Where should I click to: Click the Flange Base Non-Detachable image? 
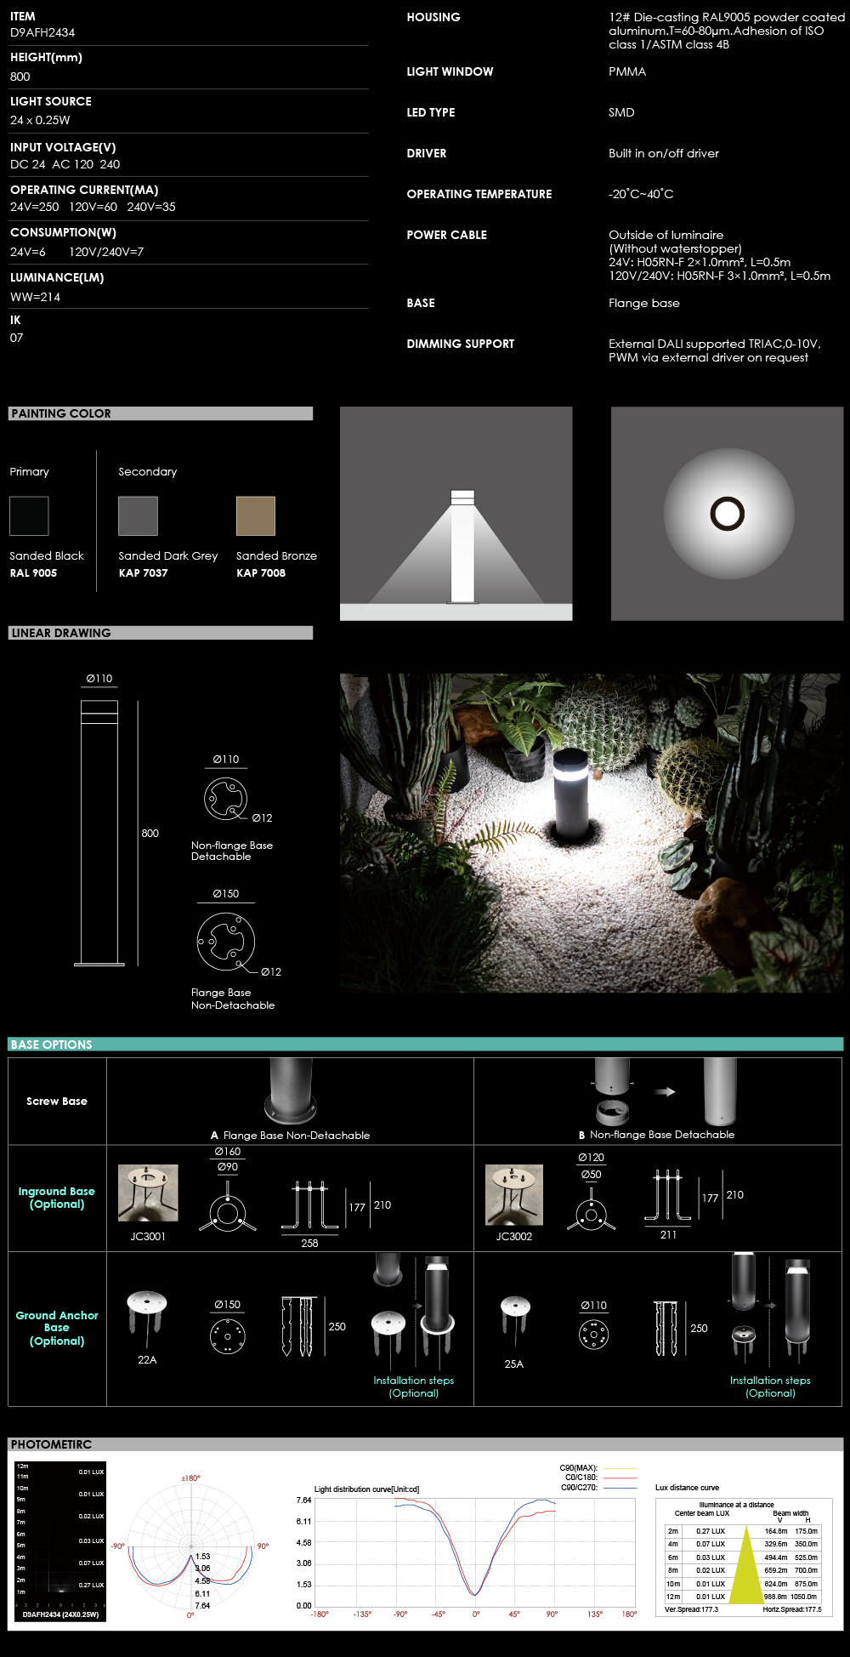click(x=291, y=1092)
